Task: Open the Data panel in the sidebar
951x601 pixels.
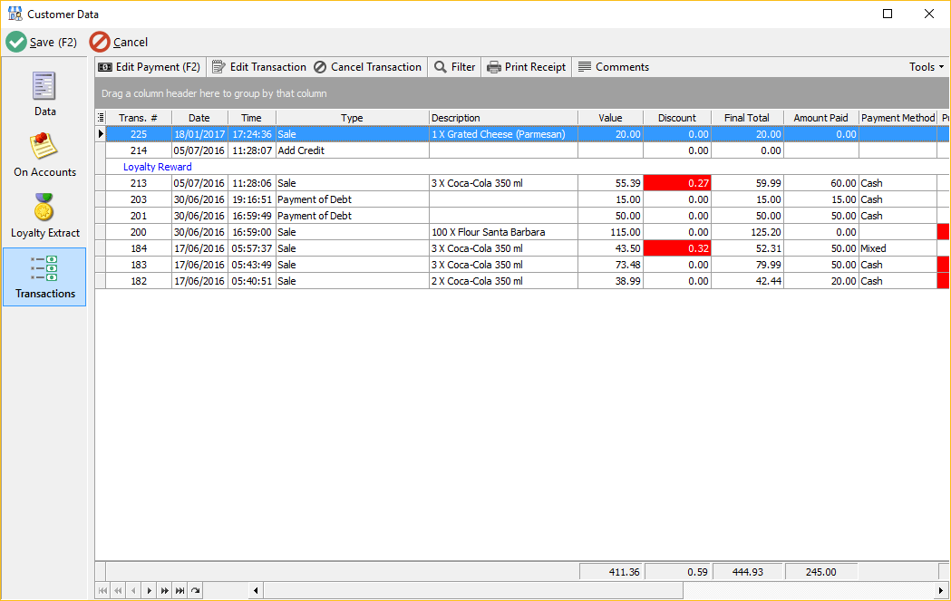Action: [x=44, y=93]
